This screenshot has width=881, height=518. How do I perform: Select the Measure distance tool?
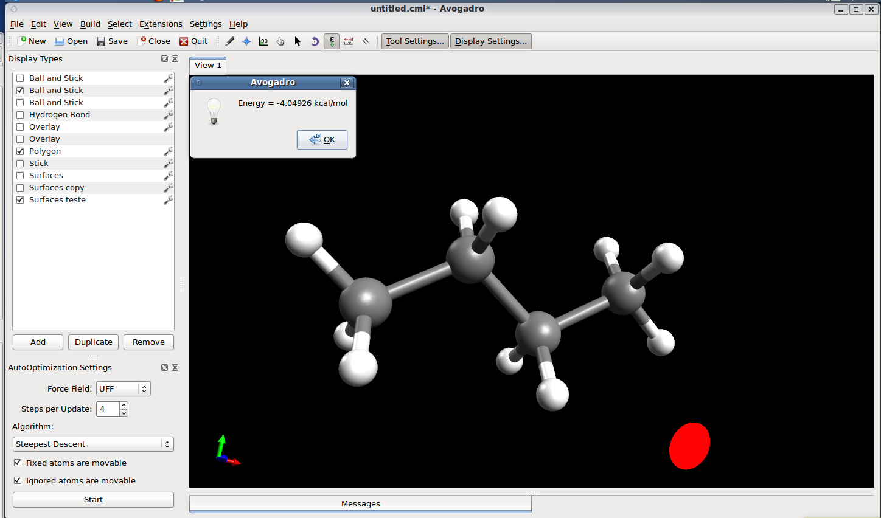tap(349, 41)
